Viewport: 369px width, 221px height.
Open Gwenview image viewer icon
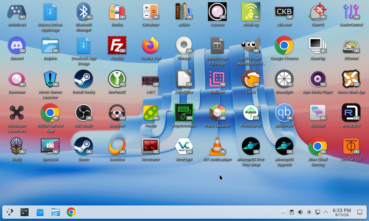pos(17,79)
